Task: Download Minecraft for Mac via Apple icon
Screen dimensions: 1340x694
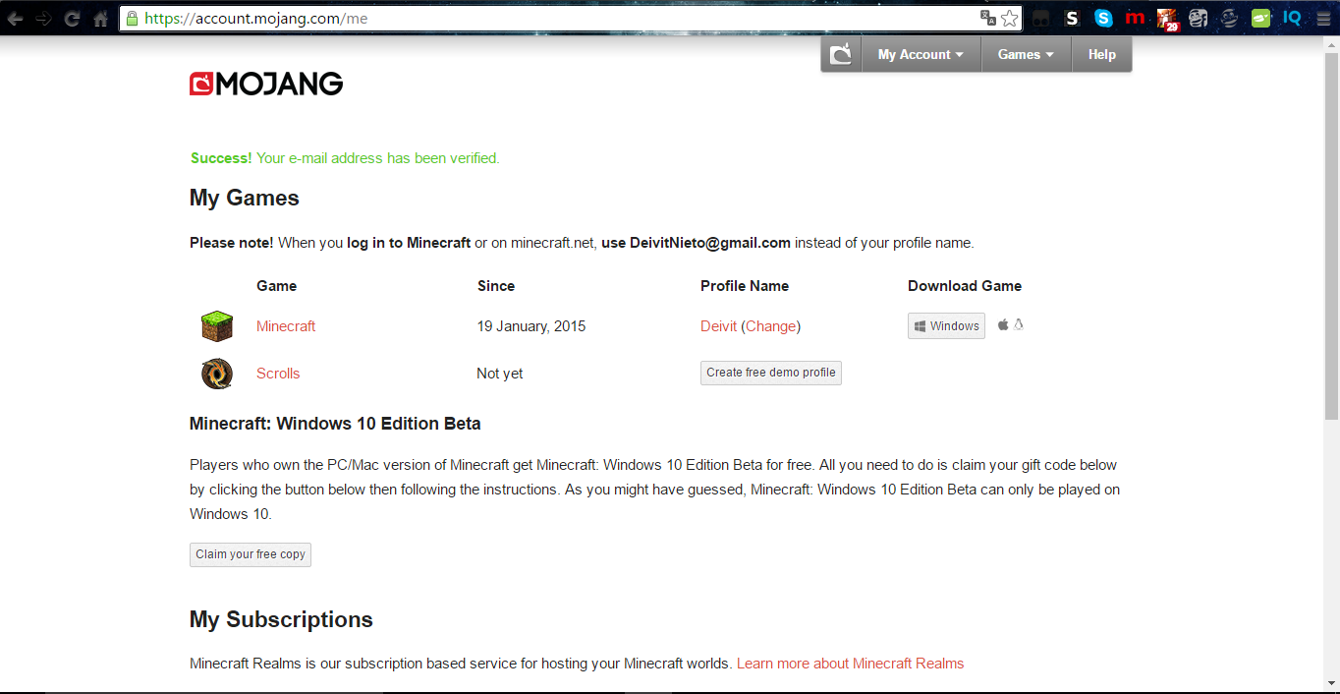Action: pos(1003,324)
